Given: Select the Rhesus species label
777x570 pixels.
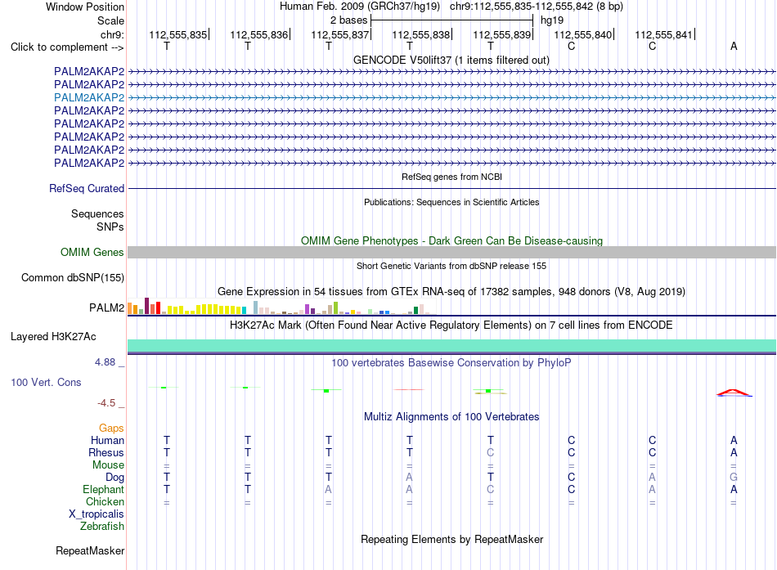Looking at the screenshot, I should [x=106, y=452].
